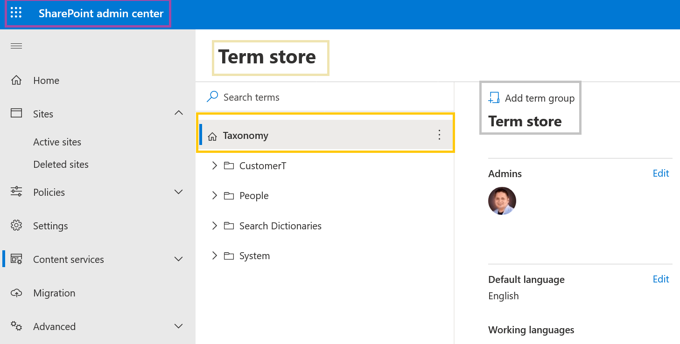Viewport: 680px width, 344px height.
Task: Click the Migration cloud icon
Action: 16,293
